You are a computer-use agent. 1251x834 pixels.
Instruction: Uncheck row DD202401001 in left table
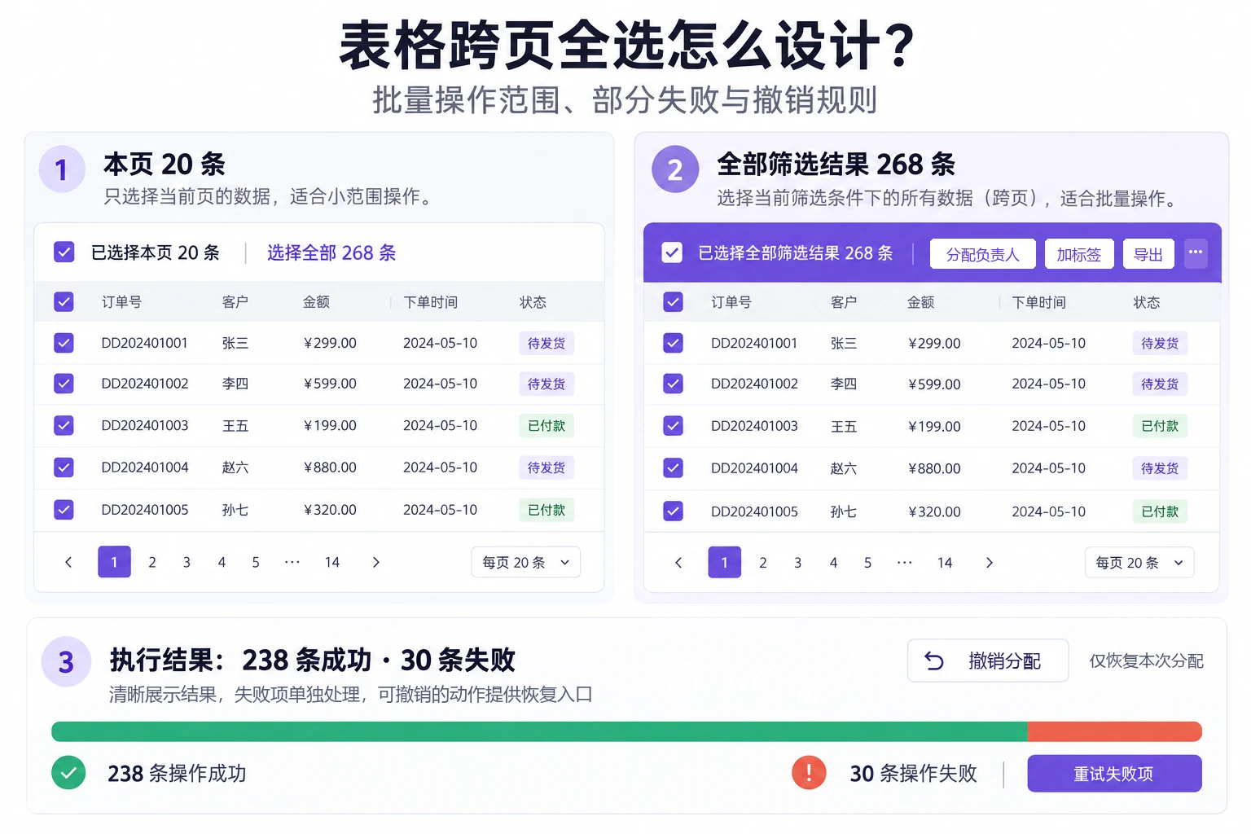click(x=64, y=343)
